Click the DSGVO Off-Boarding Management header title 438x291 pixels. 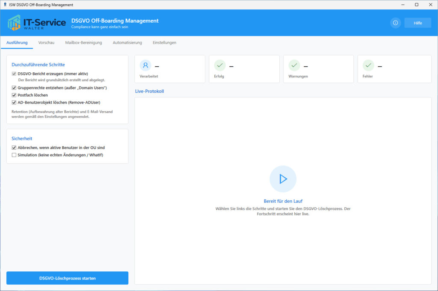pos(115,21)
